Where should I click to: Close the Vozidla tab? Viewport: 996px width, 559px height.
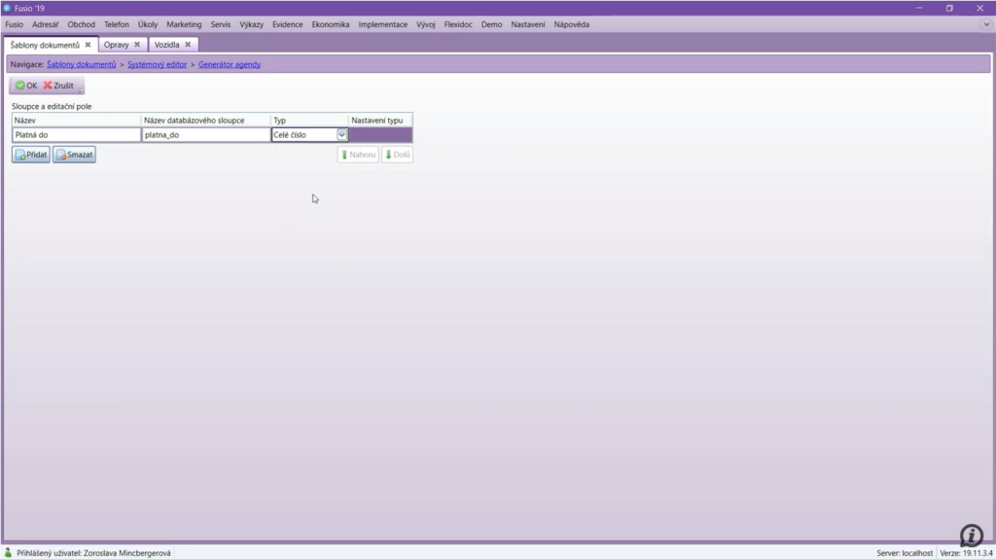tap(188, 45)
